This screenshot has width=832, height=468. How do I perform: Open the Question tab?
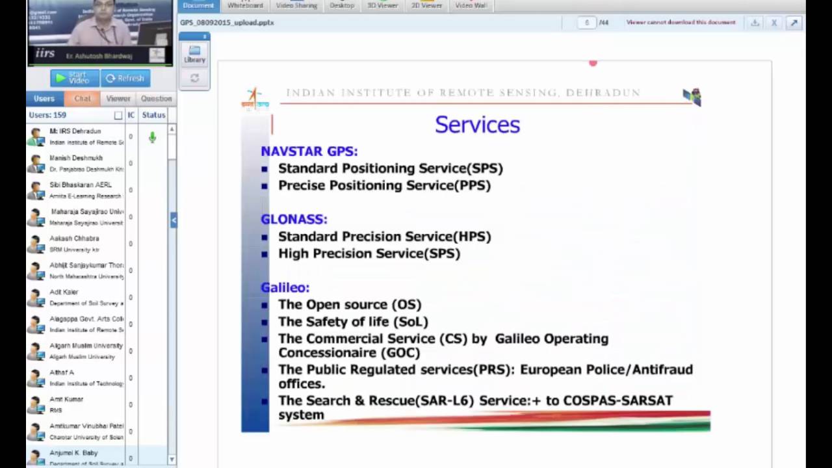[x=157, y=99]
